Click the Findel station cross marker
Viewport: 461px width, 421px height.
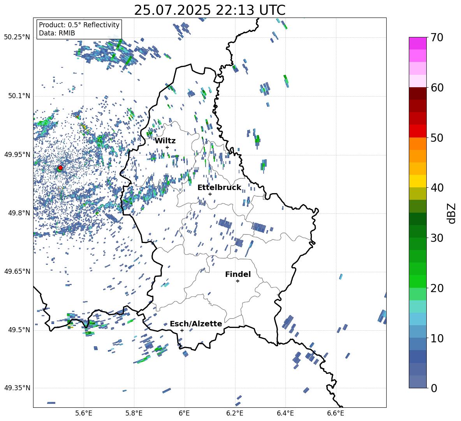point(238,281)
